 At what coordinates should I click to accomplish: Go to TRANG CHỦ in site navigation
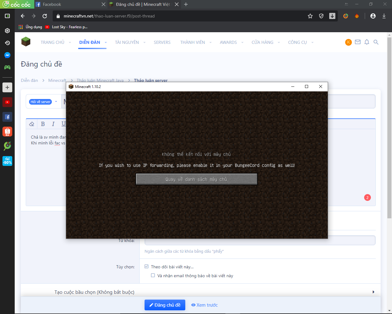[52, 42]
